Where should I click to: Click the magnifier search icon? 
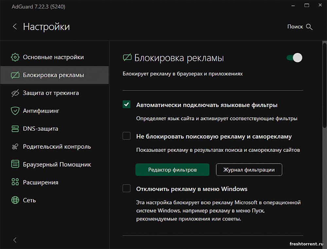tap(309, 27)
